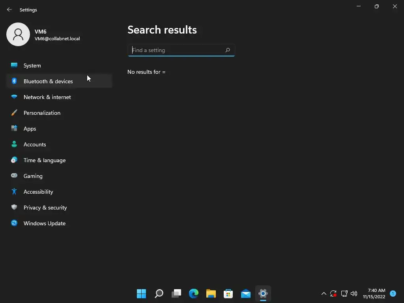Viewport: 404px width, 303px height.
Task: Open the clock showing 7:40 AM
Action: click(x=374, y=294)
